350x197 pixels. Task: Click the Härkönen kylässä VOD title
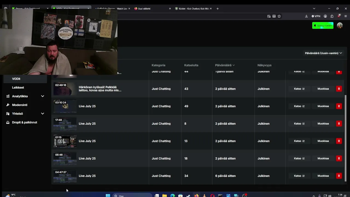click(100, 89)
